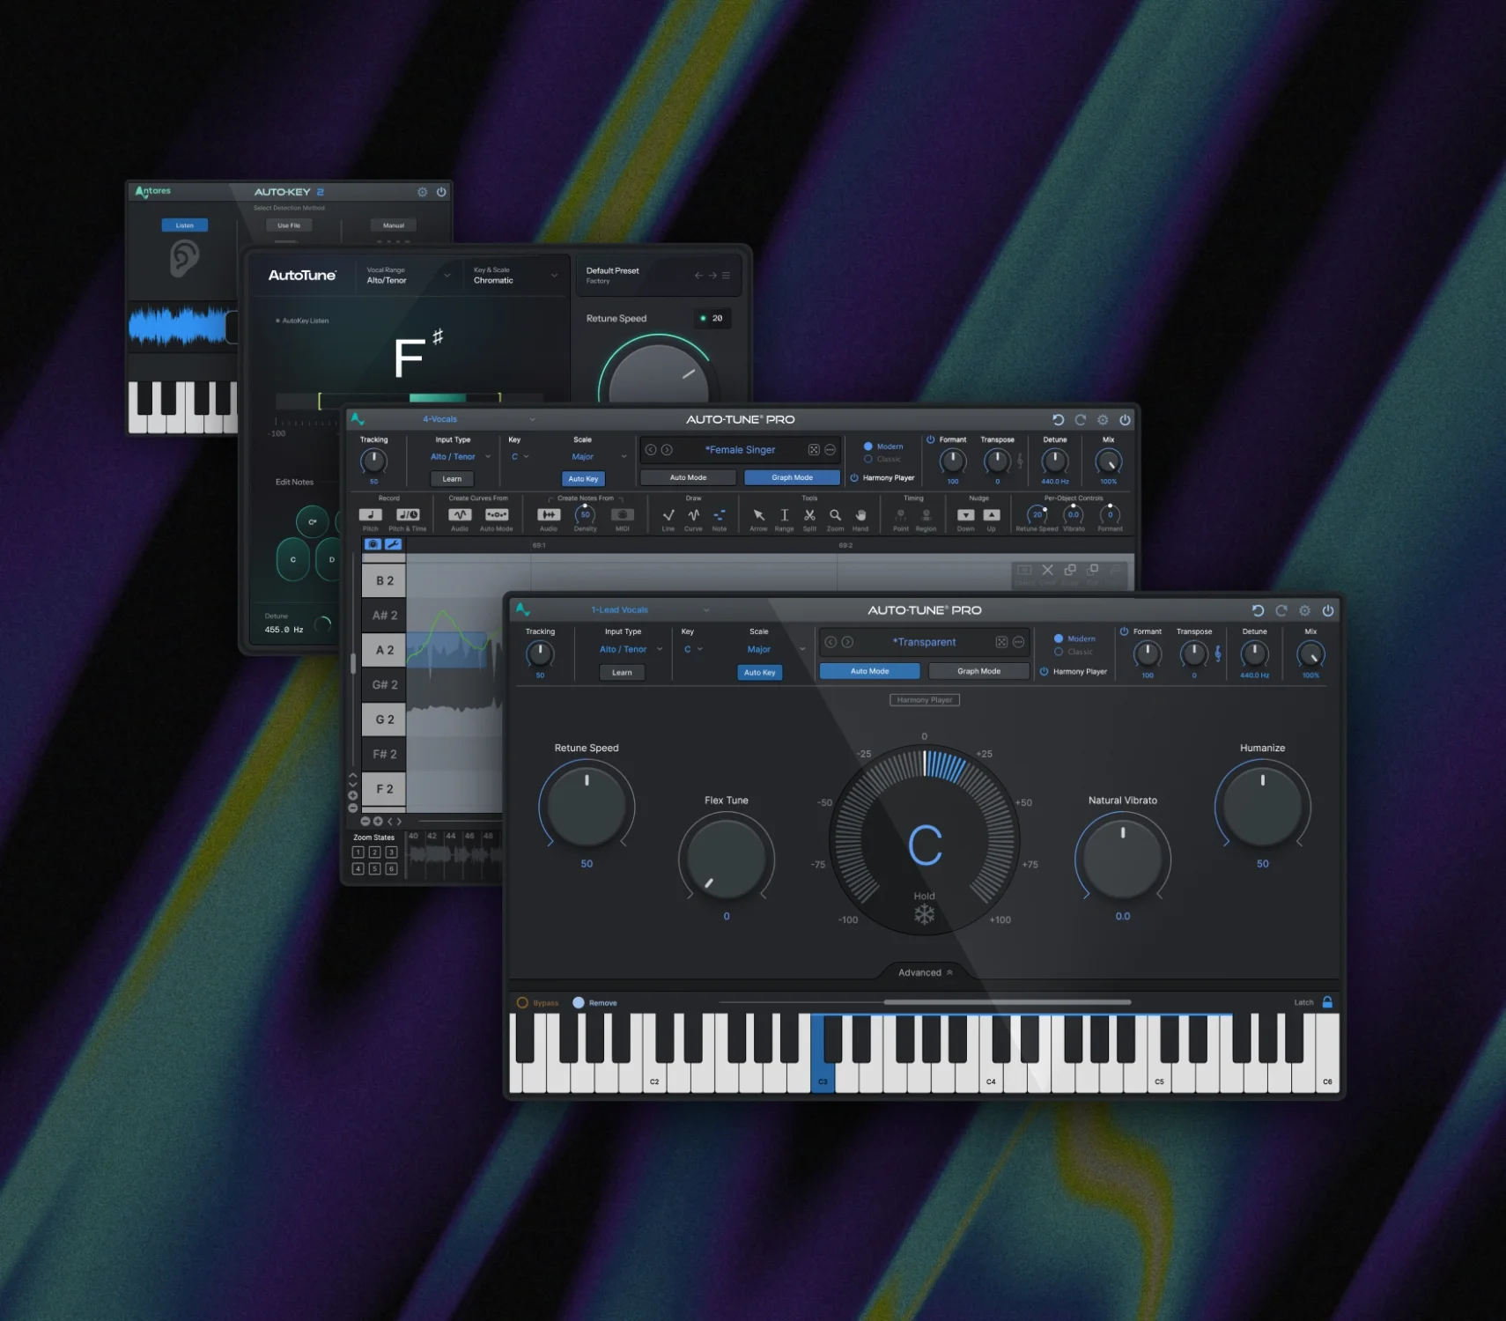Click Undo in the Transparent preset window
Screen dimensions: 1506x1321
point(1258,610)
